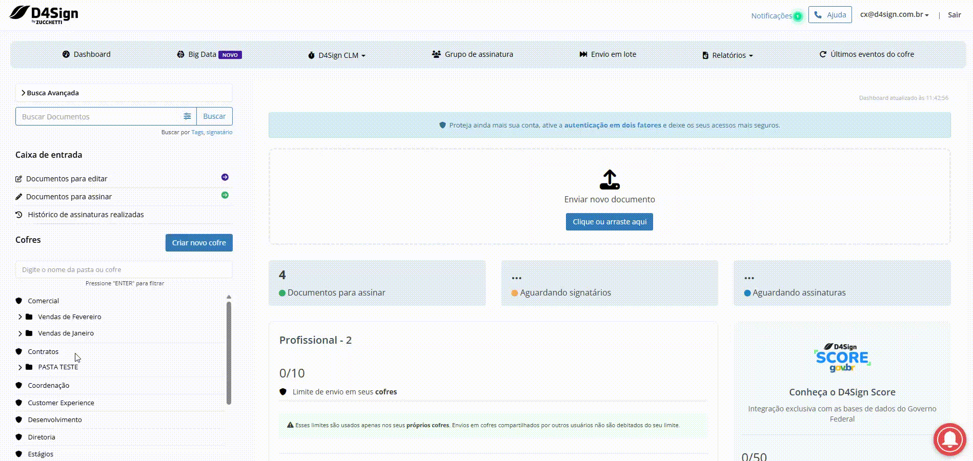Open the cx@d4sign.com.br account dropdown
Screen dimensions: 973x461
(895, 14)
